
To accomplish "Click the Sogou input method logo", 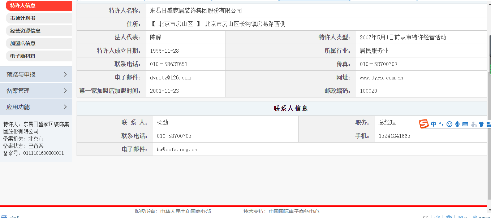I will pyautogui.click(x=424, y=124).
